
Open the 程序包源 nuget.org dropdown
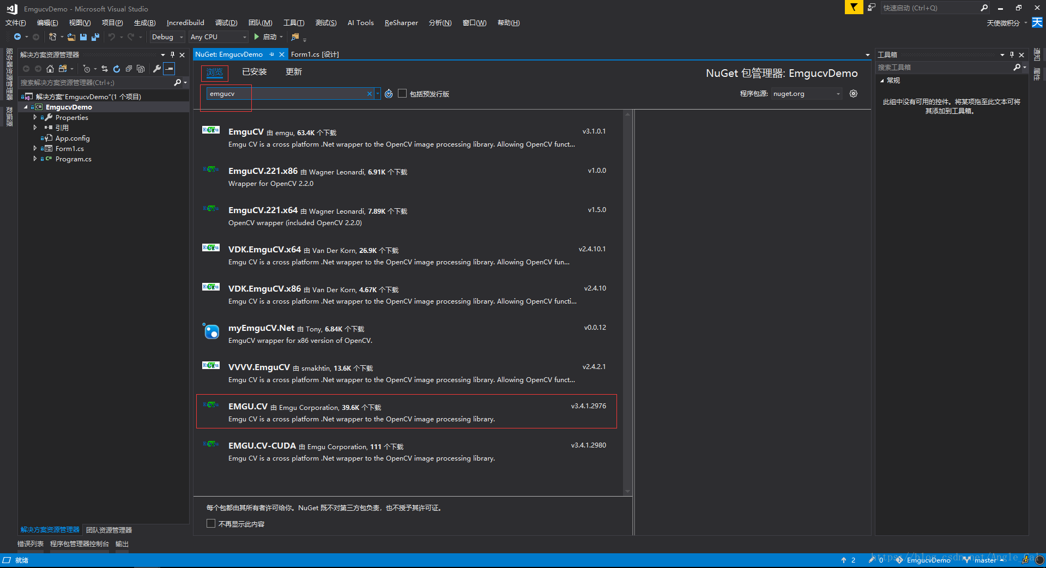point(807,94)
